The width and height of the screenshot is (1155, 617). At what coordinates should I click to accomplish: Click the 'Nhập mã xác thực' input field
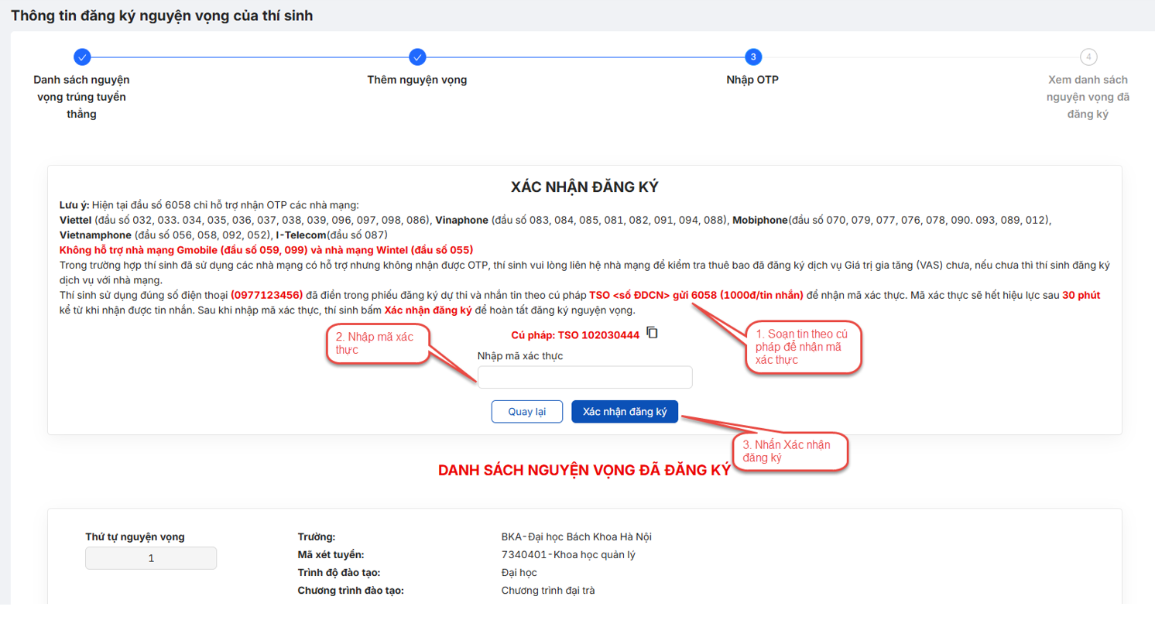pyautogui.click(x=584, y=377)
